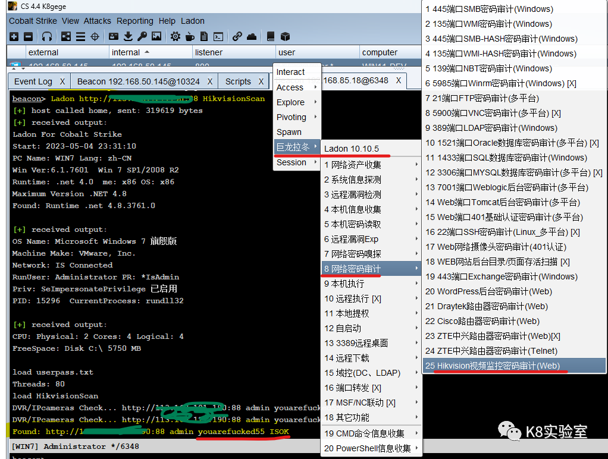Screen dimensions: 608x459
Task: Open the View menu
Action: click(x=70, y=21)
